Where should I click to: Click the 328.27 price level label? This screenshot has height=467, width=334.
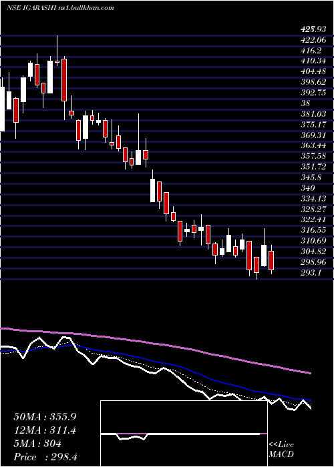(313, 209)
